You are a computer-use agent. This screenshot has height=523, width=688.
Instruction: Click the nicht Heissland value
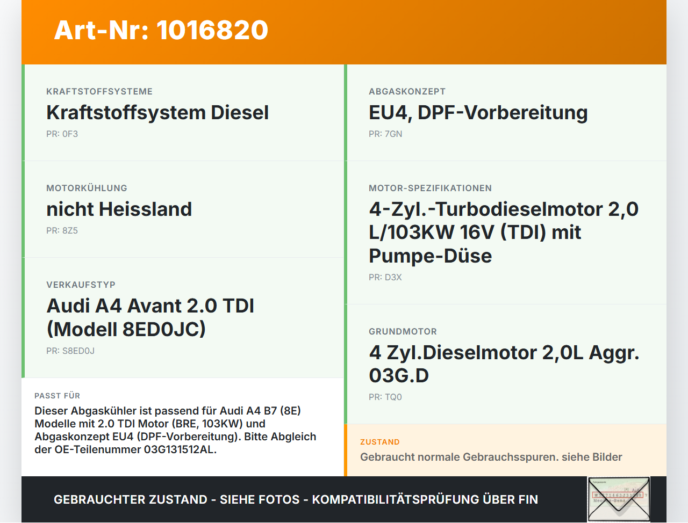point(119,209)
